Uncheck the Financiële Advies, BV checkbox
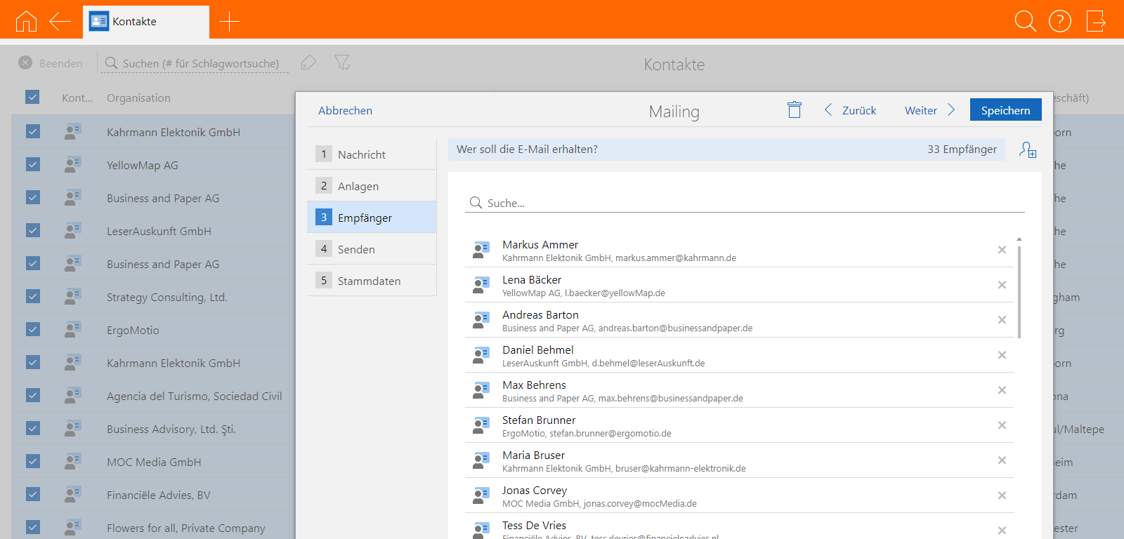1124x539 pixels. click(32, 494)
